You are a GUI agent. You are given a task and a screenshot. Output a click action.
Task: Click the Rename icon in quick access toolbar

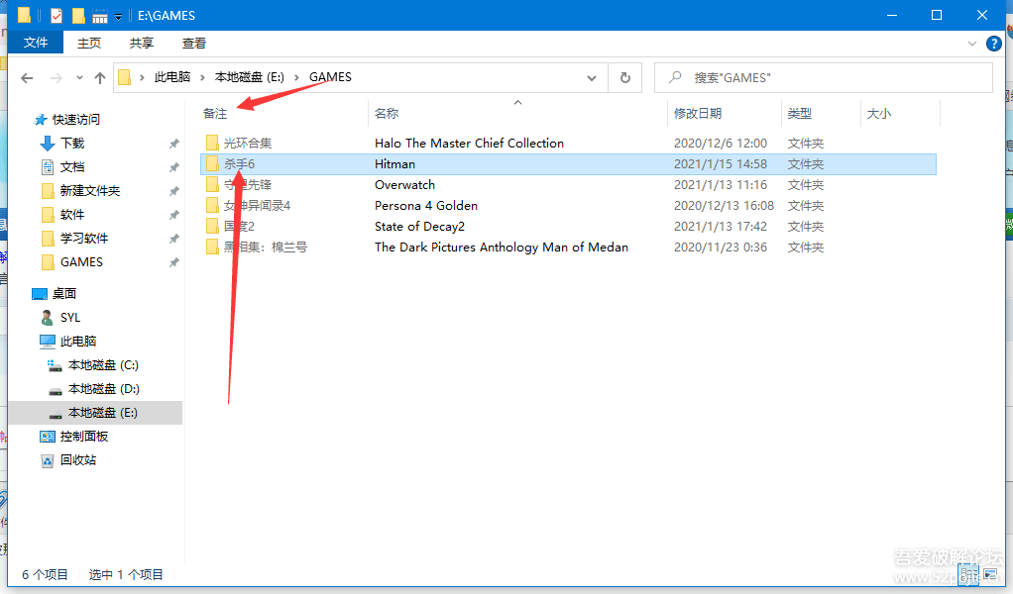click(x=99, y=16)
